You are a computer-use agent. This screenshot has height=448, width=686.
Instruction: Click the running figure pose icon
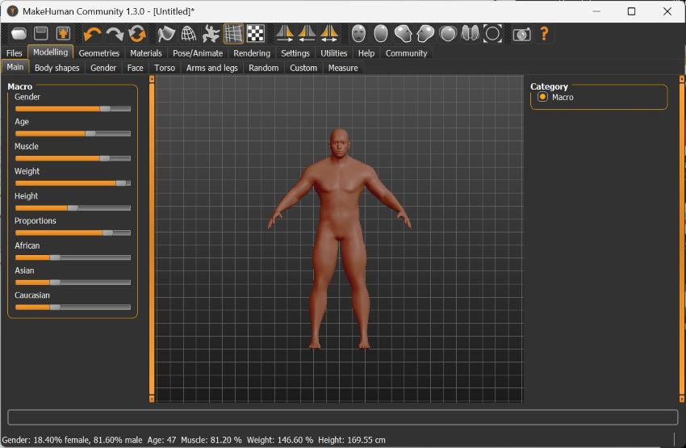point(211,34)
